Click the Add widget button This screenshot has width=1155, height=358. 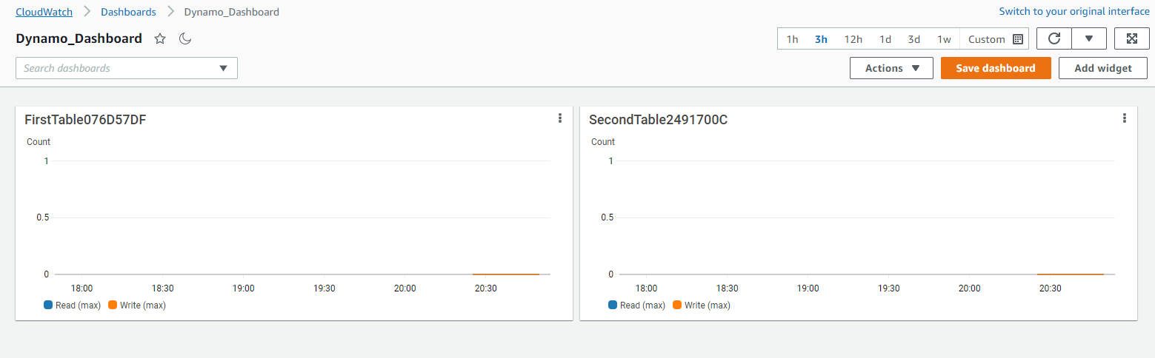1102,68
